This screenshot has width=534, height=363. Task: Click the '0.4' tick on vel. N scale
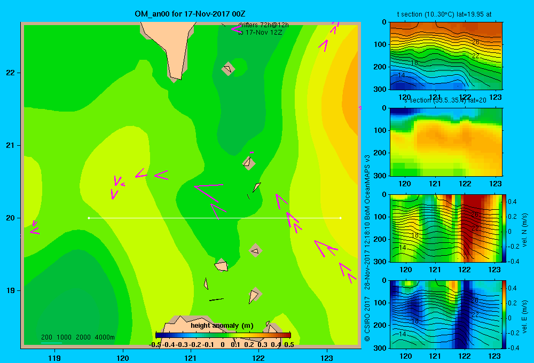(512, 202)
